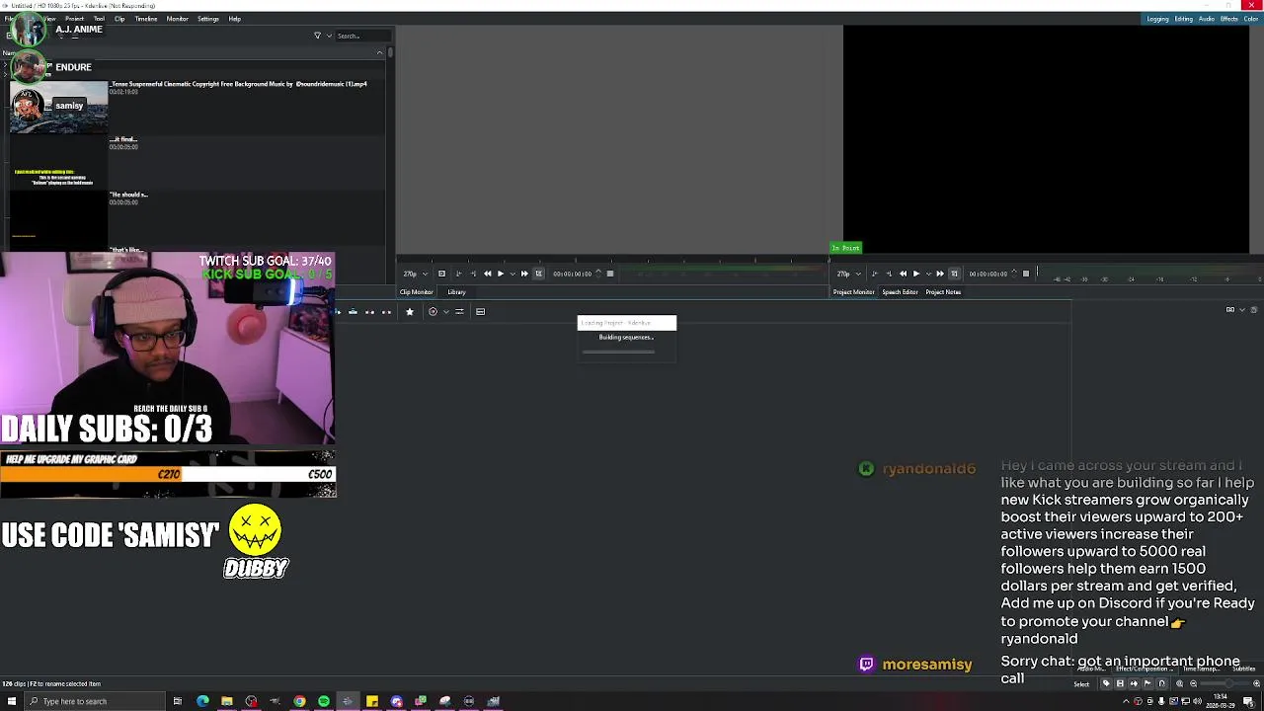This screenshot has height=711, width=1264.
Task: Set zone out on project monitor
Action: coord(889,274)
